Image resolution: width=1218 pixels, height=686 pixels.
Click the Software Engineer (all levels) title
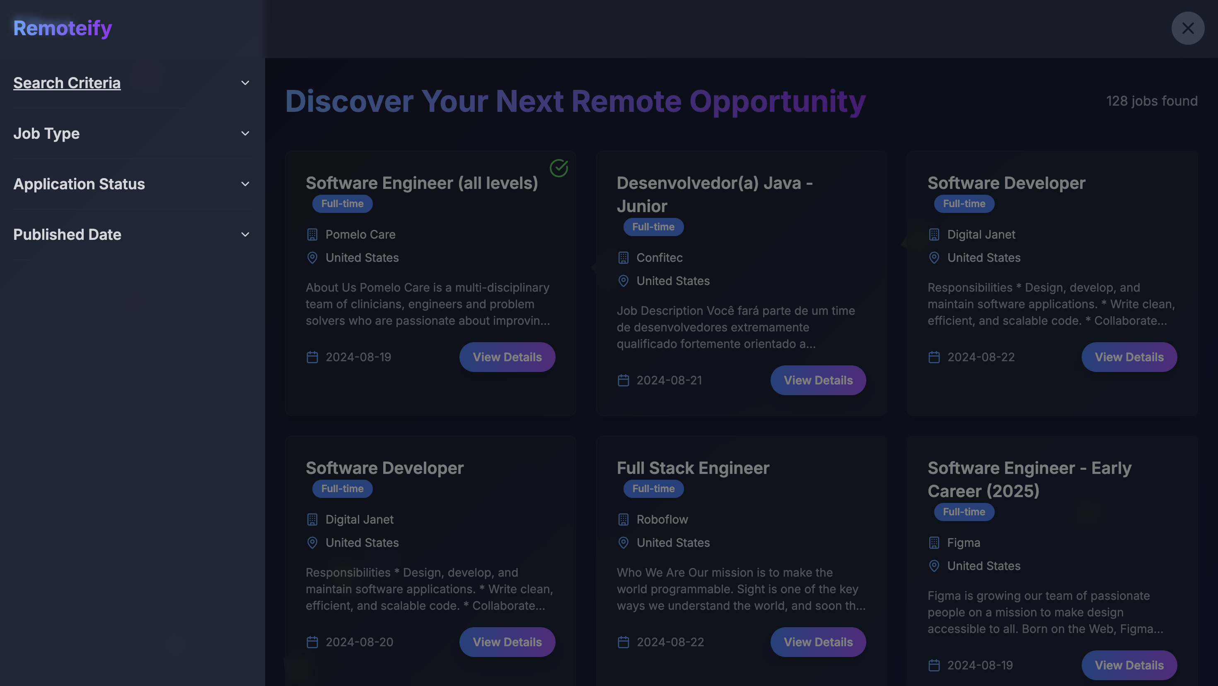[422, 183]
